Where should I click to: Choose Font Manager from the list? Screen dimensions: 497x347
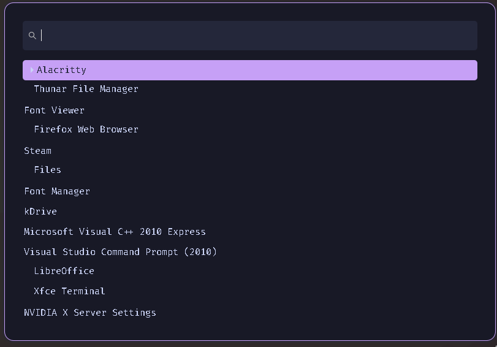56,191
